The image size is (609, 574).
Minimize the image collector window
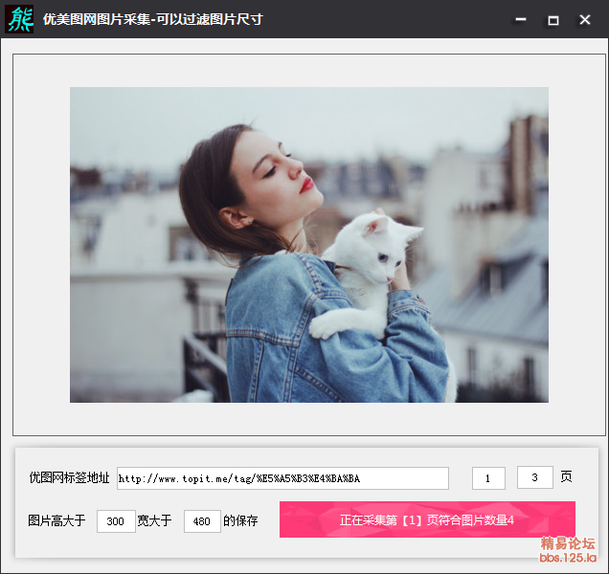point(521,19)
